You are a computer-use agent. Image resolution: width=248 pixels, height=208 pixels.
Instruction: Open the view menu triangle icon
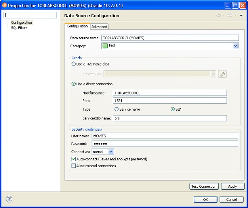point(241,15)
